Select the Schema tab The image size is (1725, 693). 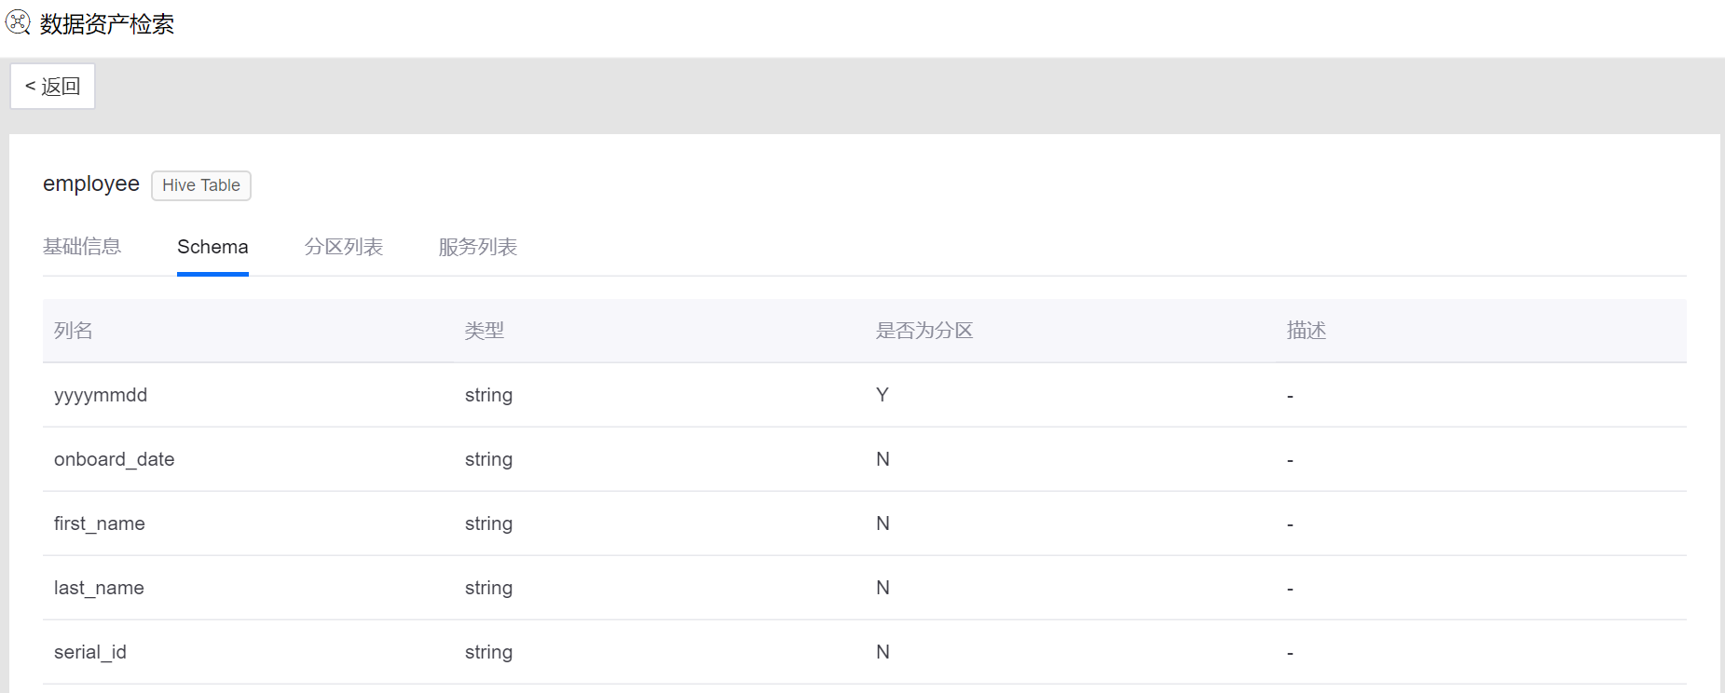point(212,247)
